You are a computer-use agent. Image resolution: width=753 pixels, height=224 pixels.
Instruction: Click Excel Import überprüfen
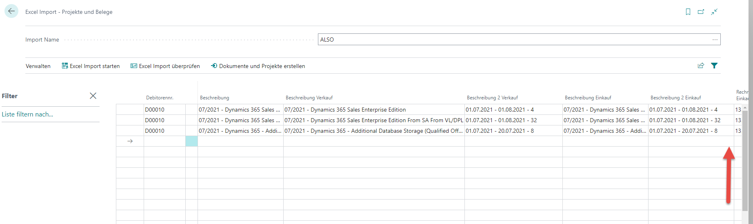(x=165, y=66)
